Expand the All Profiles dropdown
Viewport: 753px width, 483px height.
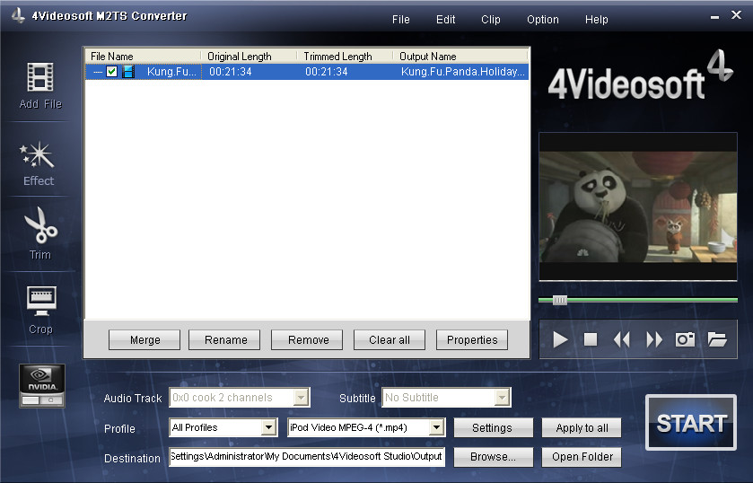(268, 428)
